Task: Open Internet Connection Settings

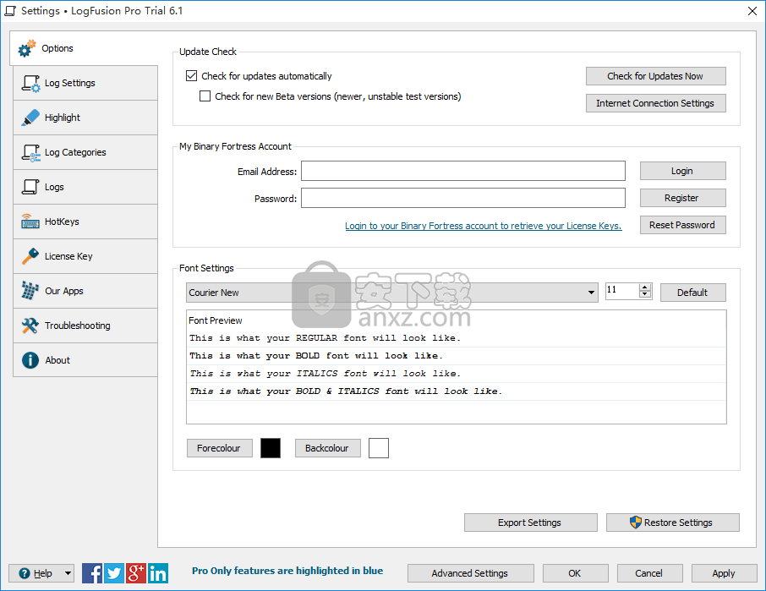Action: 655,103
